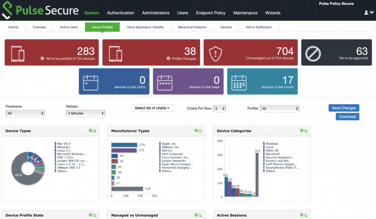Viewport: 376px width, 219px height.
Task: Click info icon beside Yet to be profiled
Action: (42, 58)
